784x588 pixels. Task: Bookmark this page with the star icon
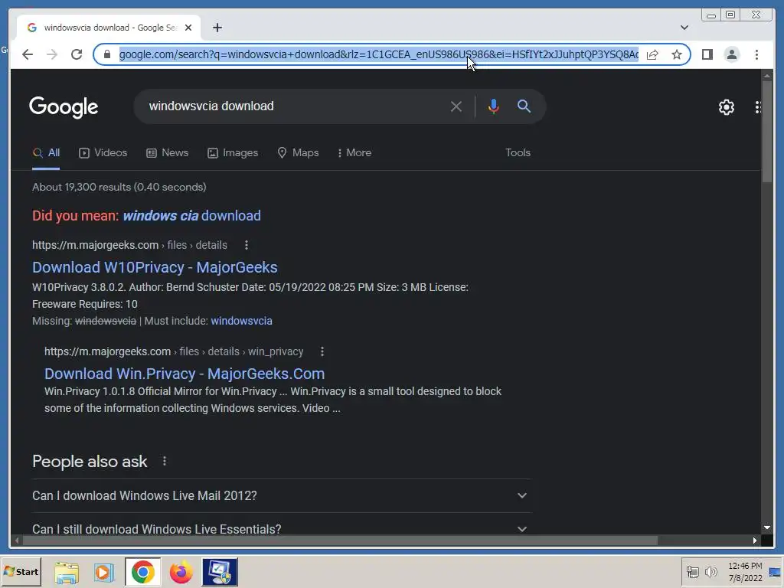(677, 54)
